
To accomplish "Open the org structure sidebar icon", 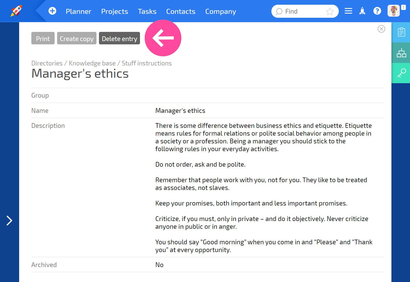I will tap(401, 53).
